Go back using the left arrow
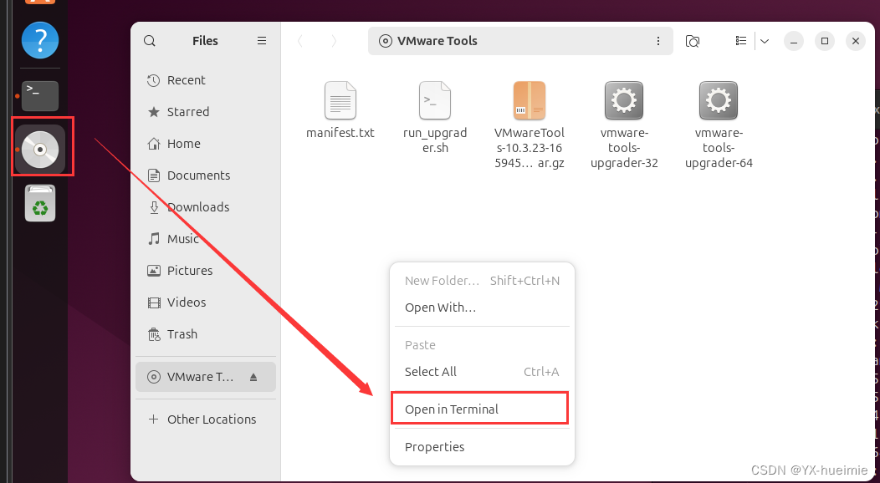The width and height of the screenshot is (880, 483). [x=300, y=41]
